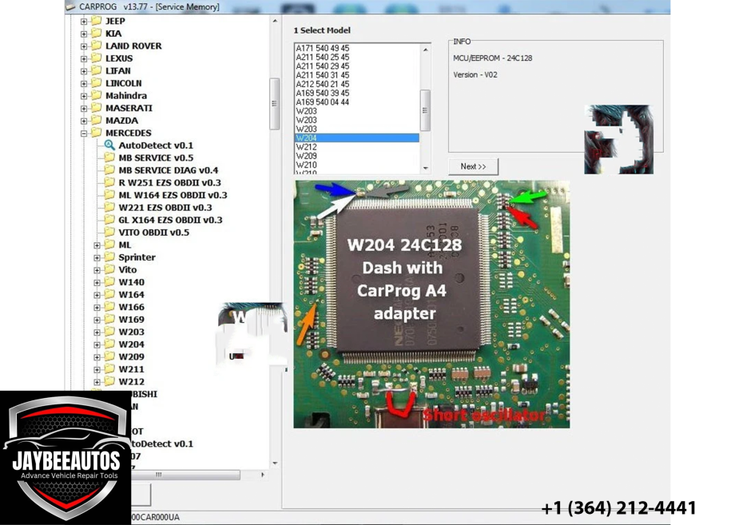Screen dimensions: 735x525
Task: Expand the W203 tree node
Action: [97, 332]
